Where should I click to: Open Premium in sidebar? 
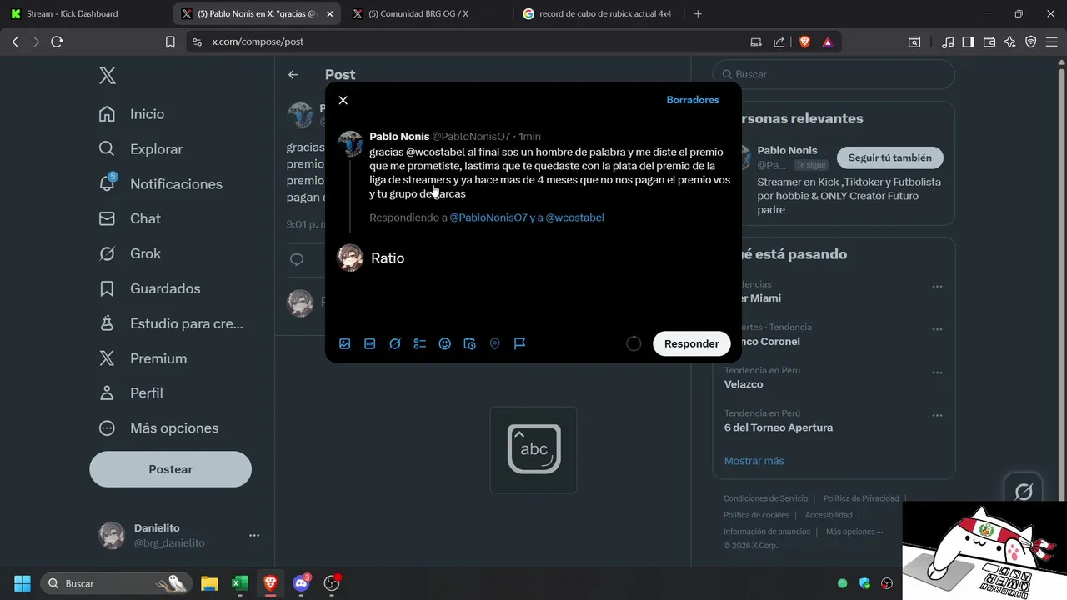coord(143,358)
